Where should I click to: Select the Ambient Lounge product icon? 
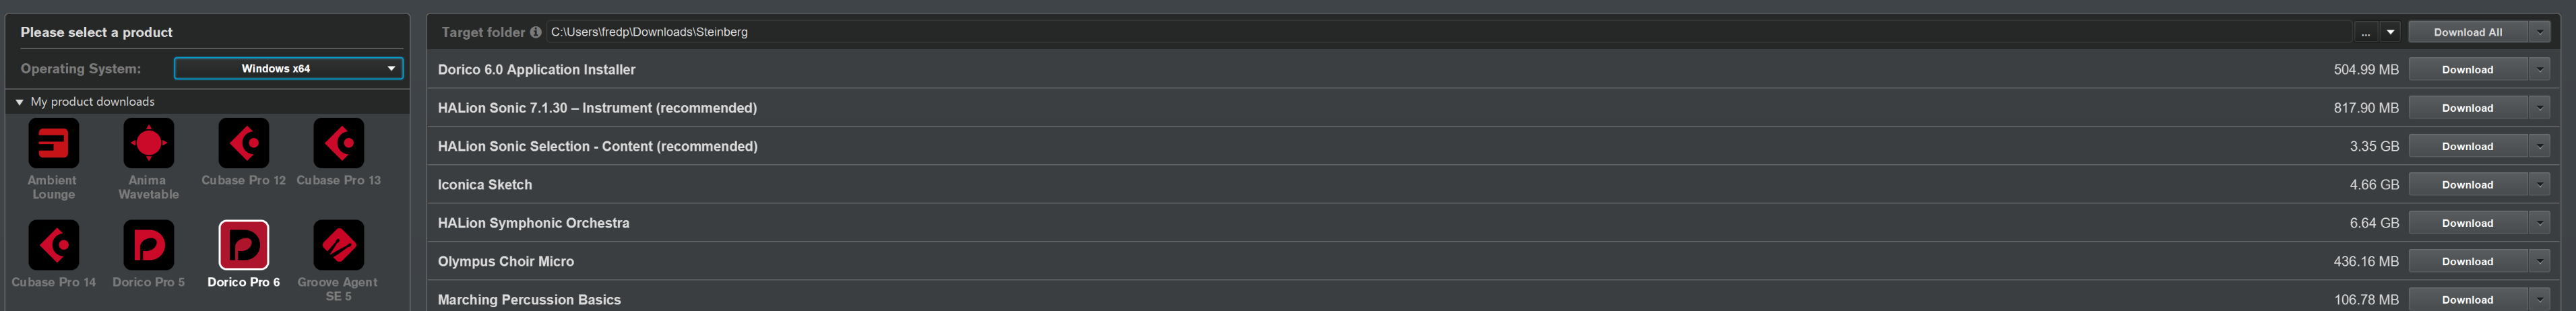(53, 144)
